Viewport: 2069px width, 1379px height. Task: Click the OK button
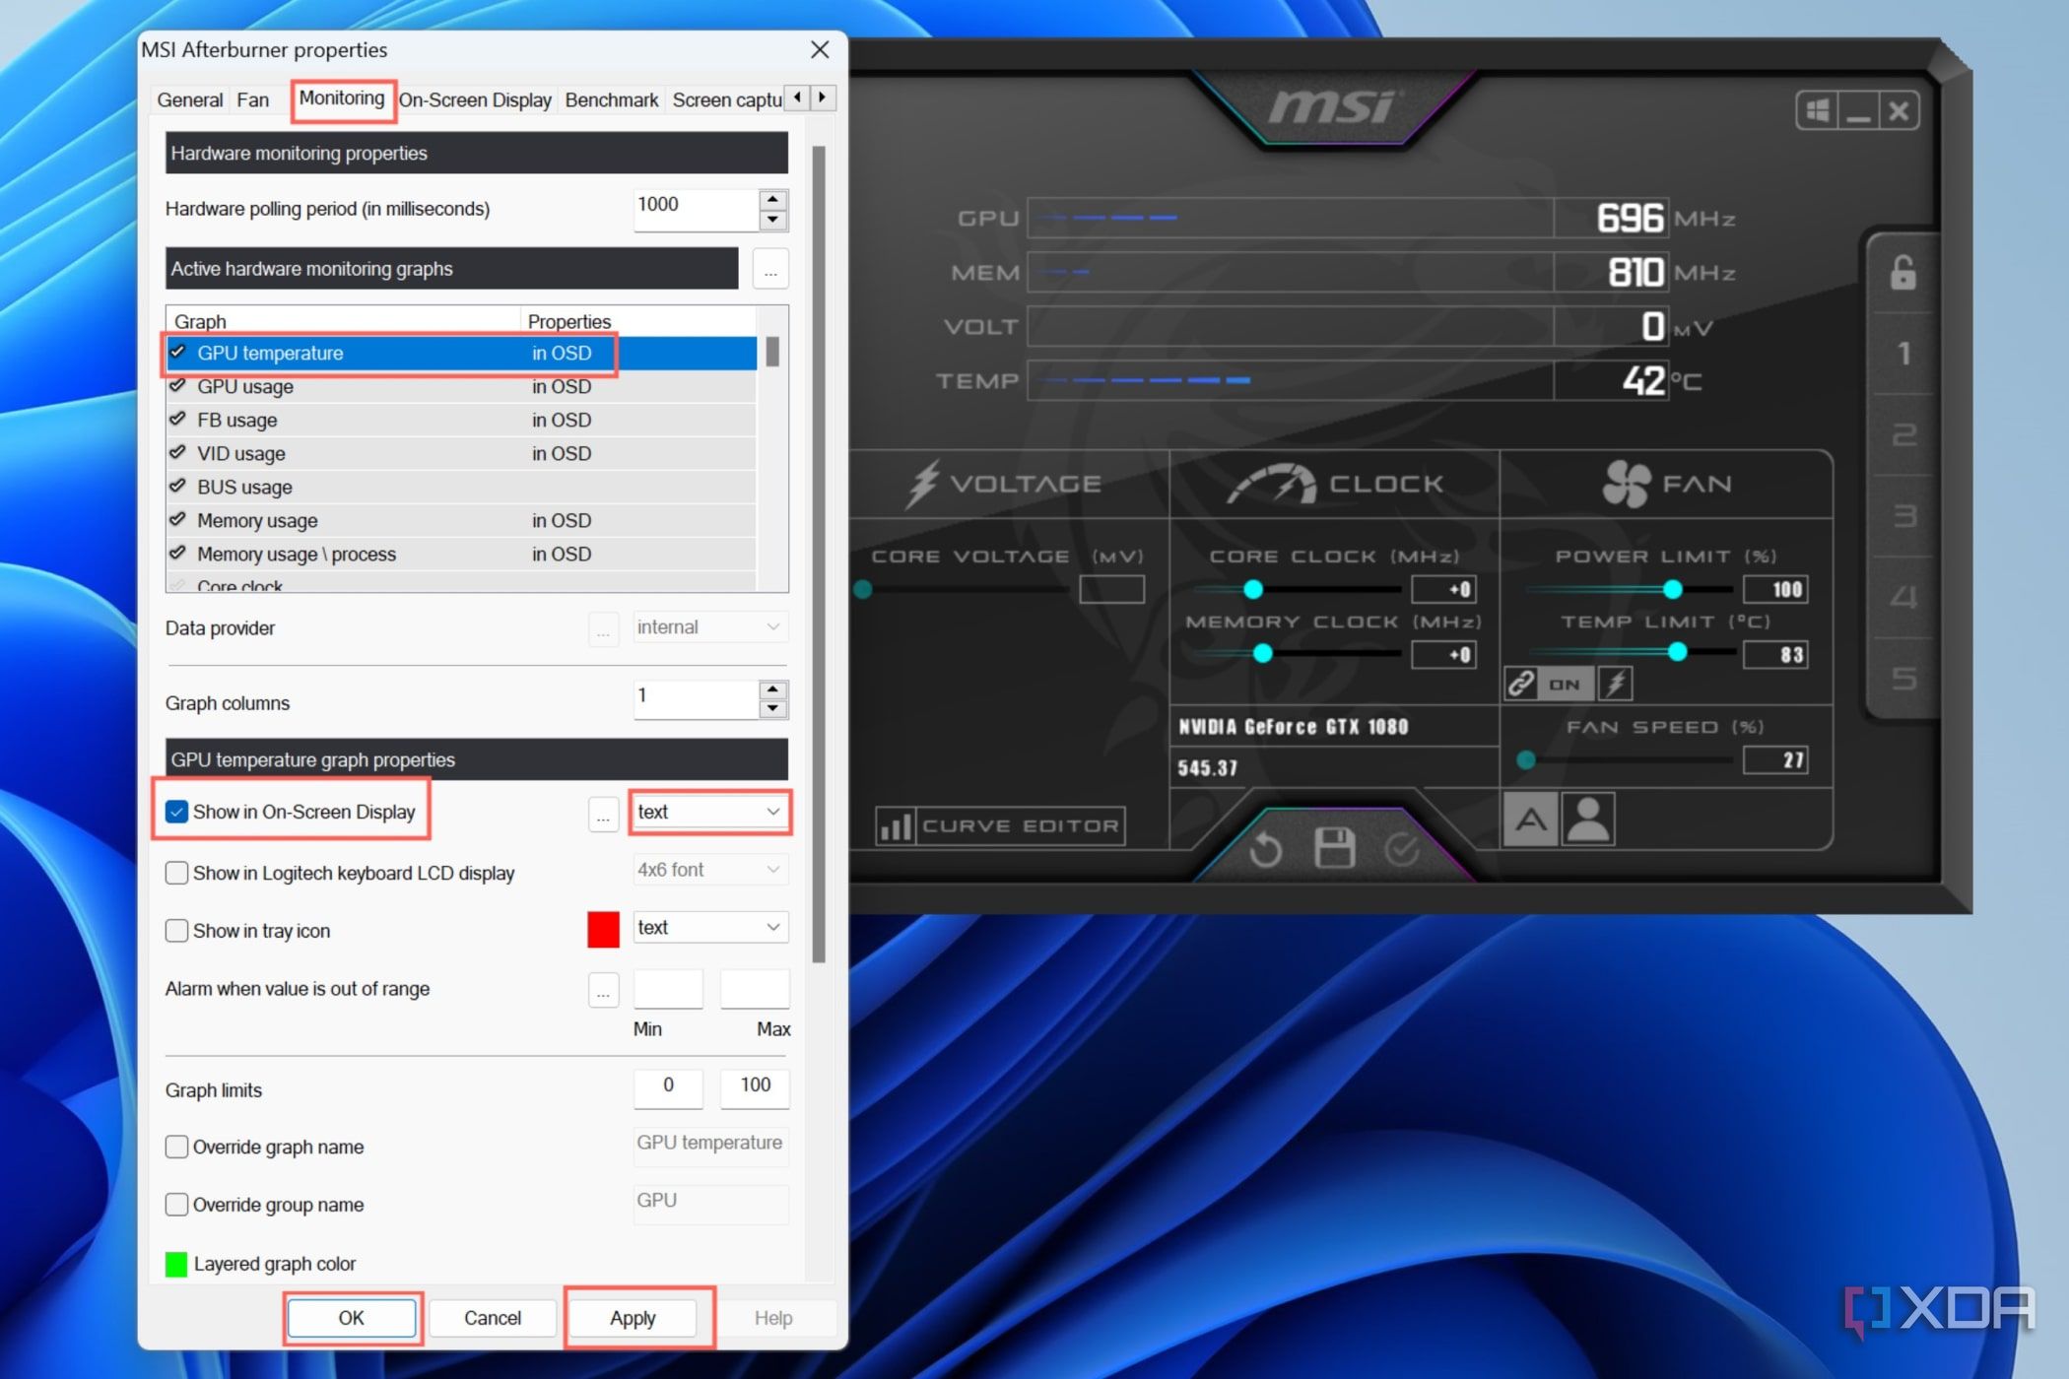pyautogui.click(x=352, y=1318)
